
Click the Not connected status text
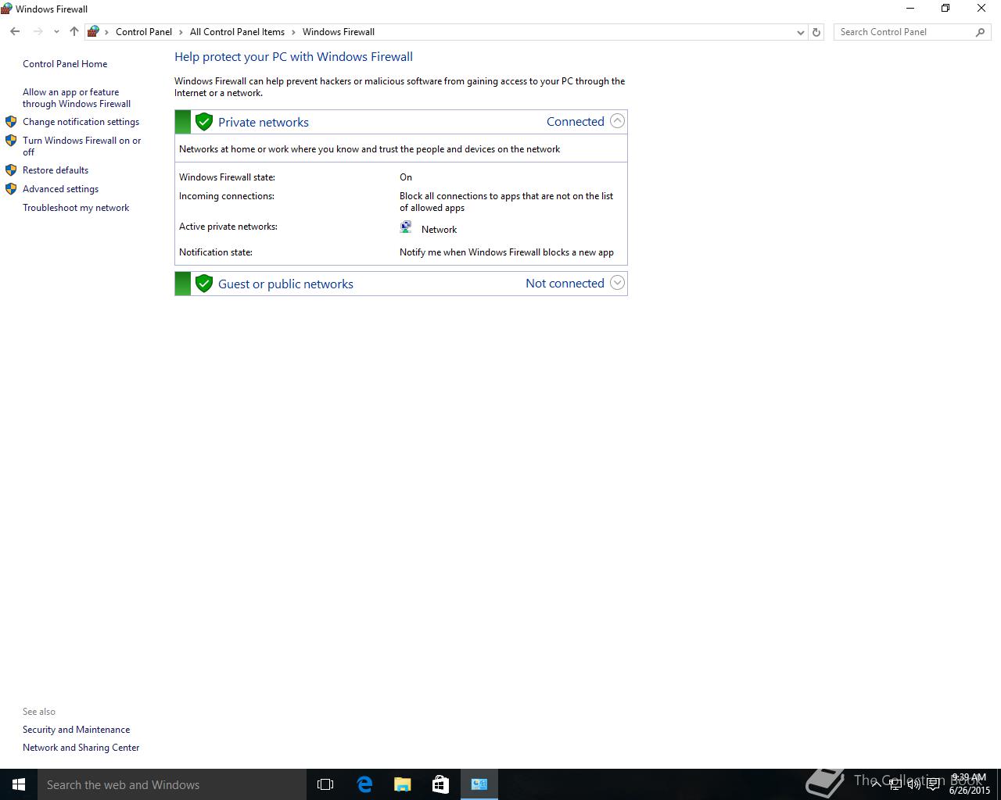coord(565,283)
